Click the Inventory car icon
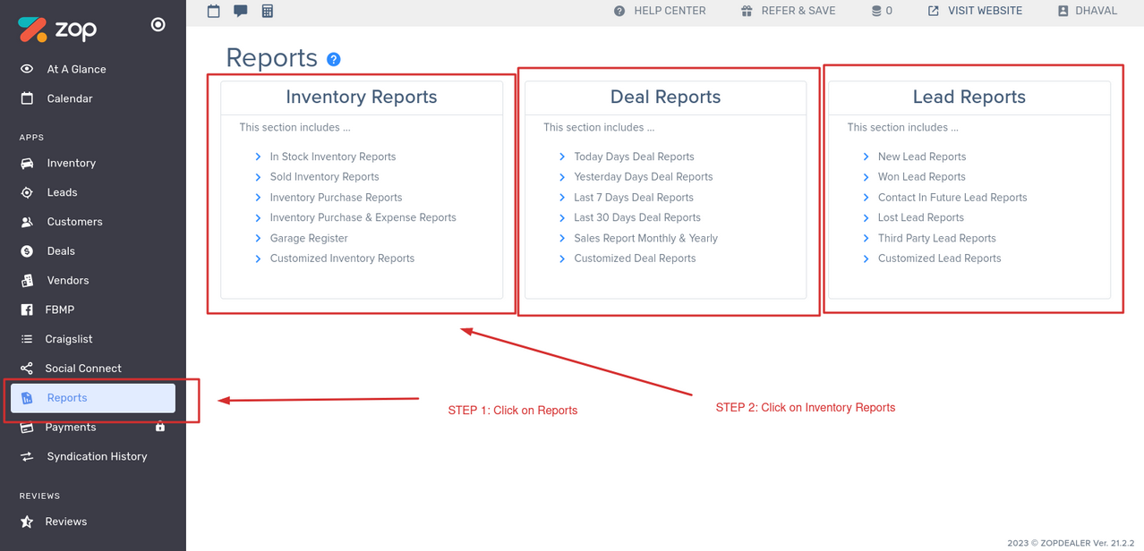 click(x=27, y=163)
